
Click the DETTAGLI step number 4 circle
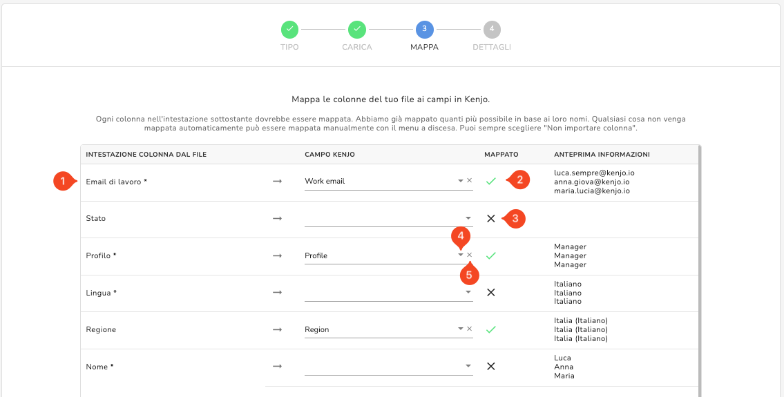(492, 30)
